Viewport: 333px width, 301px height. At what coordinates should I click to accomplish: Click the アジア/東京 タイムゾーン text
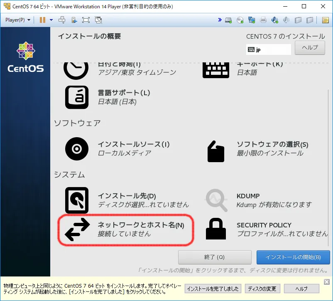click(137, 72)
